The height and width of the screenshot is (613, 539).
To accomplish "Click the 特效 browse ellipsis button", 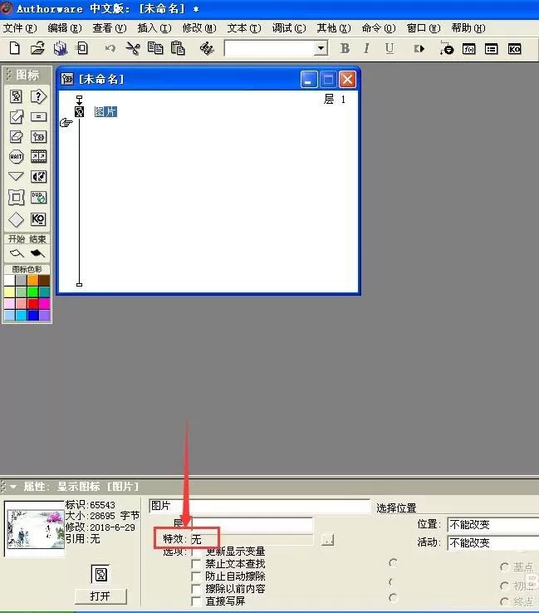I will 327,540.
